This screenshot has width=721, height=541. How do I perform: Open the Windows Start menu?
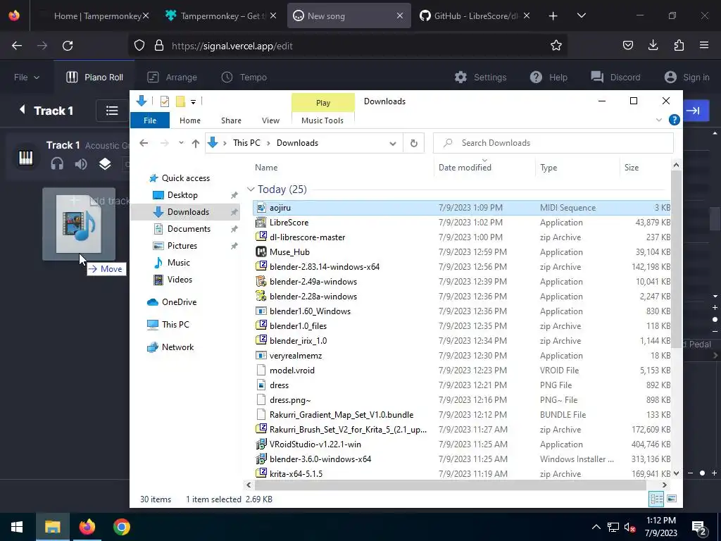point(17,527)
